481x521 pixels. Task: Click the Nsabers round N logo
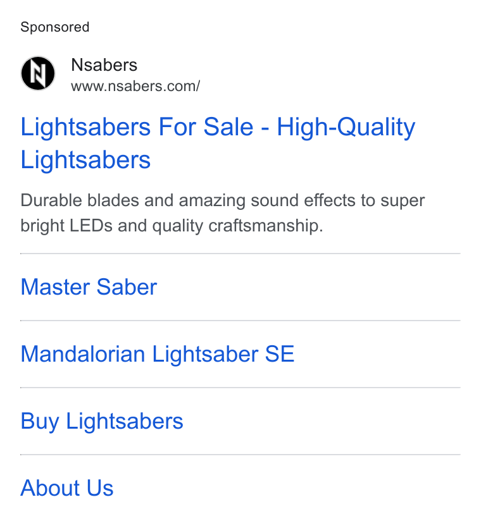coord(38,73)
